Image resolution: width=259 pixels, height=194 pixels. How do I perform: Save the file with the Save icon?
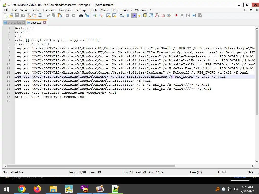(x=17, y=15)
